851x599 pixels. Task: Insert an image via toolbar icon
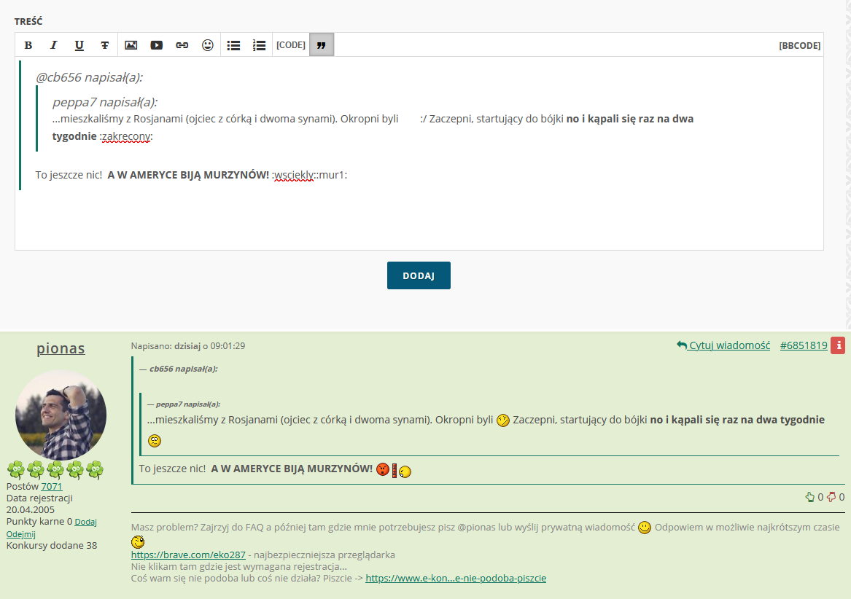(131, 45)
